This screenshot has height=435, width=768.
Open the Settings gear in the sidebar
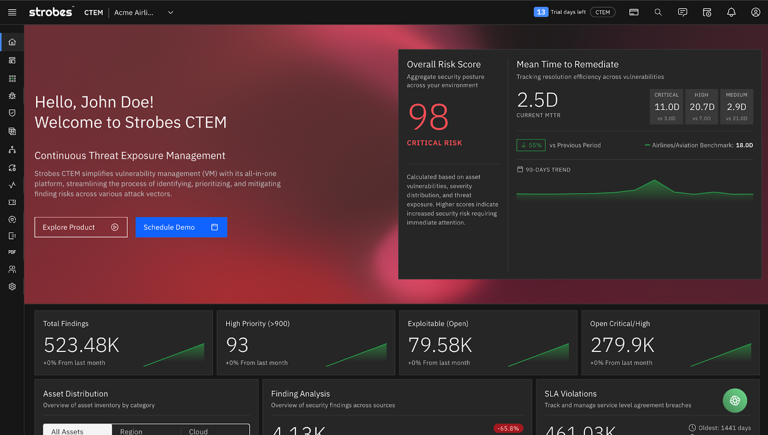[12, 286]
